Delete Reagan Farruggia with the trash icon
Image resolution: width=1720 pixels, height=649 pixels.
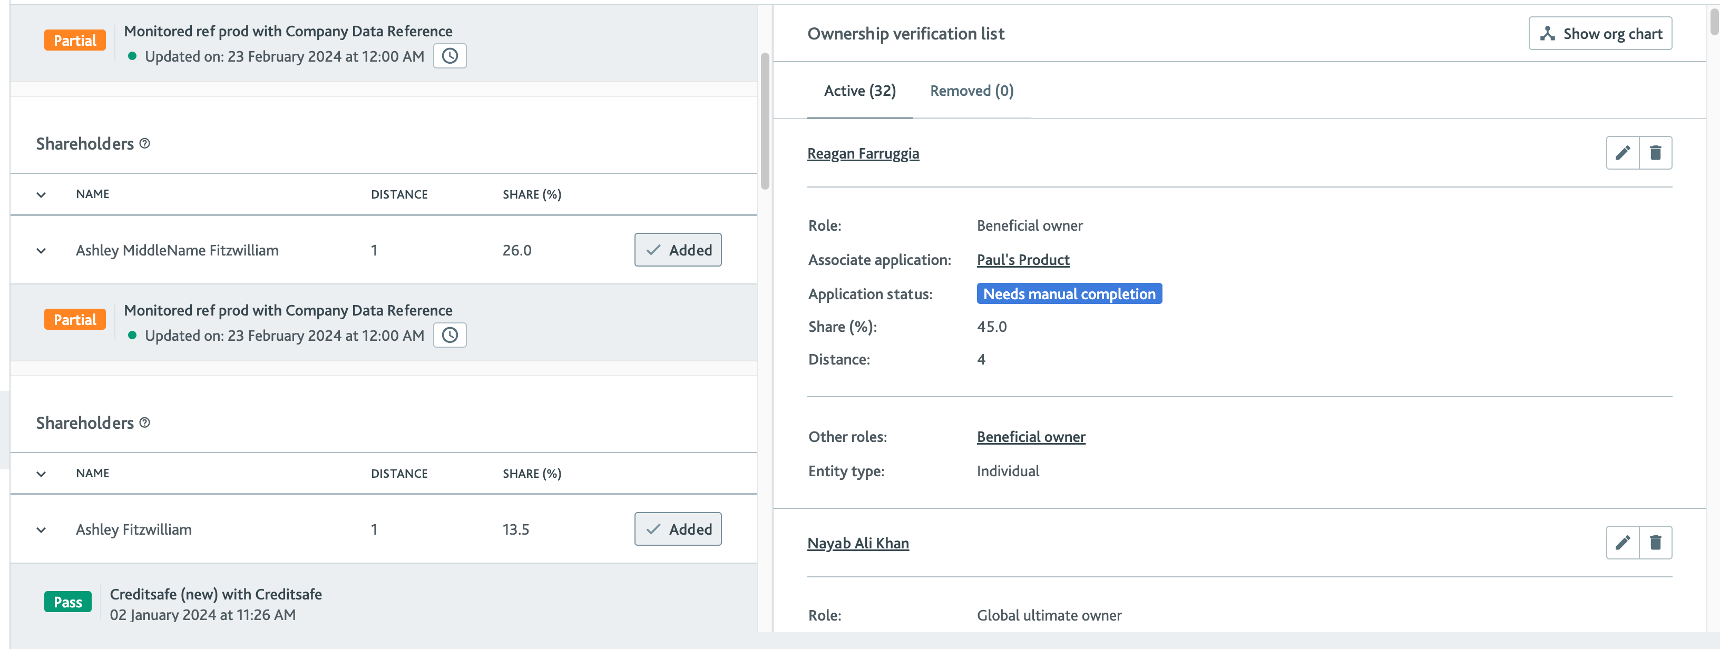point(1655,153)
